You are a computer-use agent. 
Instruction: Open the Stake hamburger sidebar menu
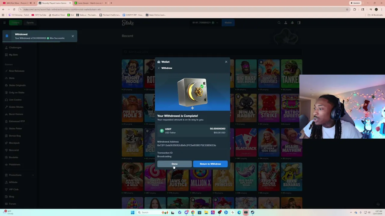pyautogui.click(x=5, y=22)
